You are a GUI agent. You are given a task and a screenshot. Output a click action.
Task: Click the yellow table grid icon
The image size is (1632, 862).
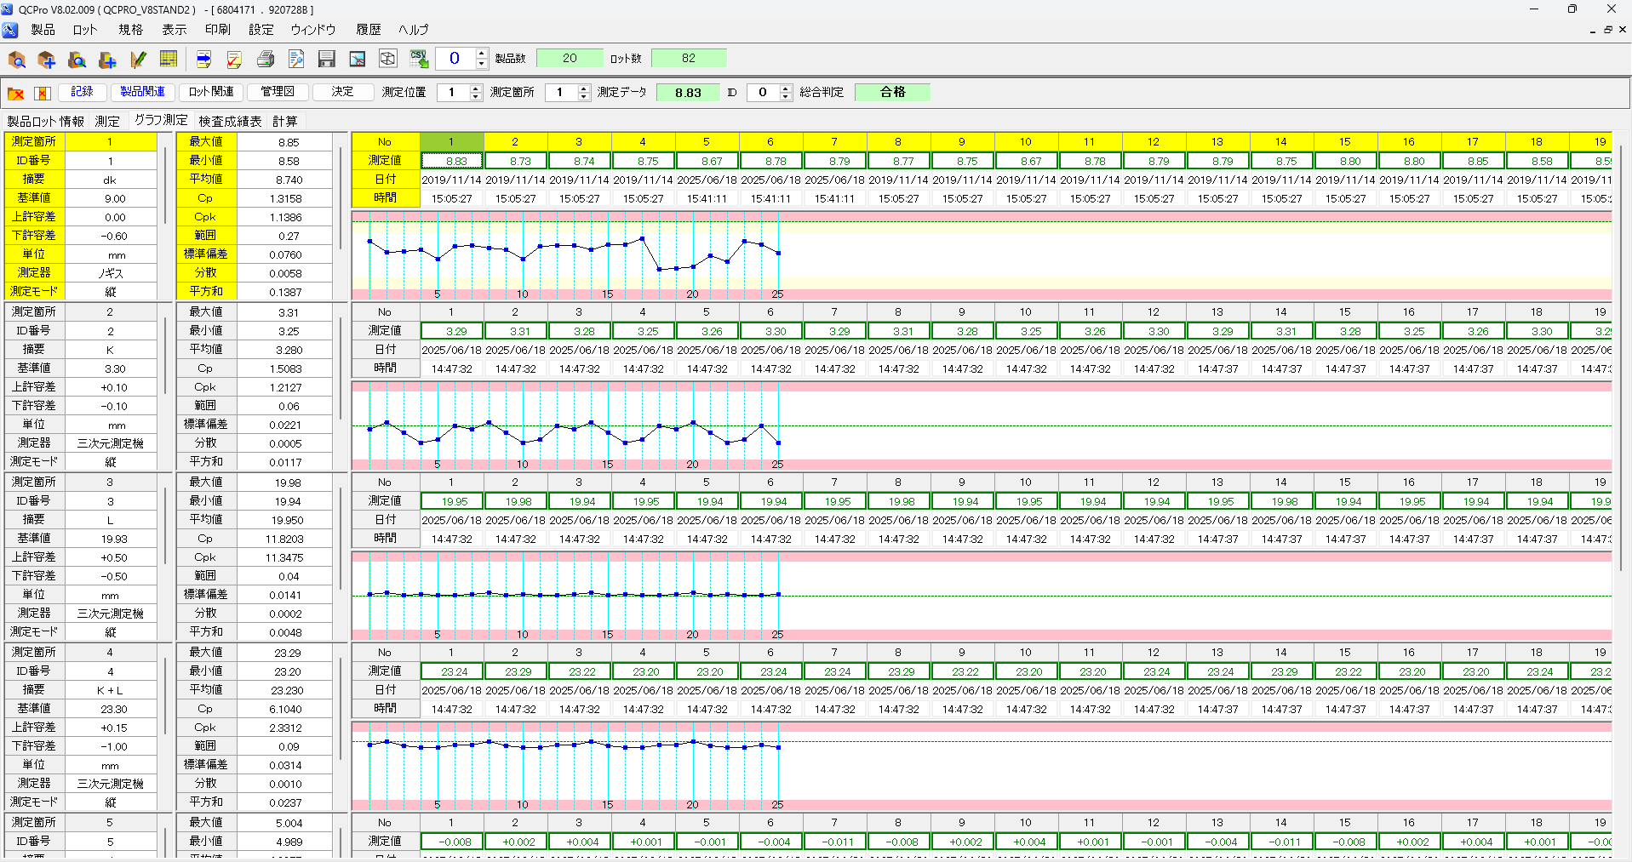click(169, 59)
